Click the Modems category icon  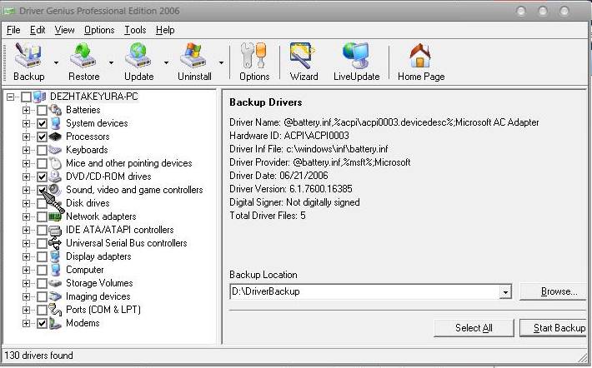(55, 323)
